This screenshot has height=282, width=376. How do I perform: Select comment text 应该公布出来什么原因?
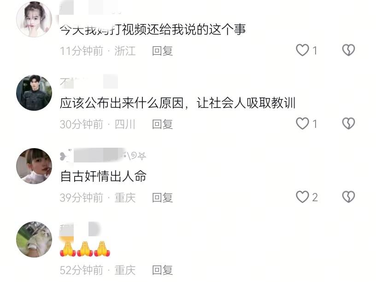[x=122, y=103]
